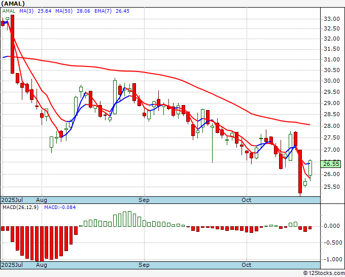Click the 26.00 price axis label
This screenshot has height=277, width=345.
[x=332, y=174]
